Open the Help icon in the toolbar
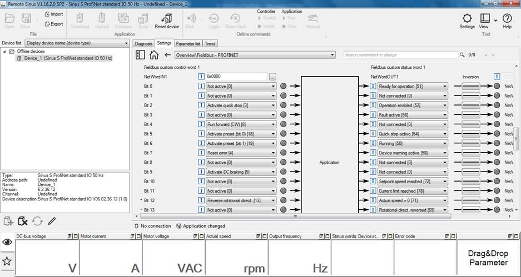This screenshot has height=277, width=521. point(507,18)
